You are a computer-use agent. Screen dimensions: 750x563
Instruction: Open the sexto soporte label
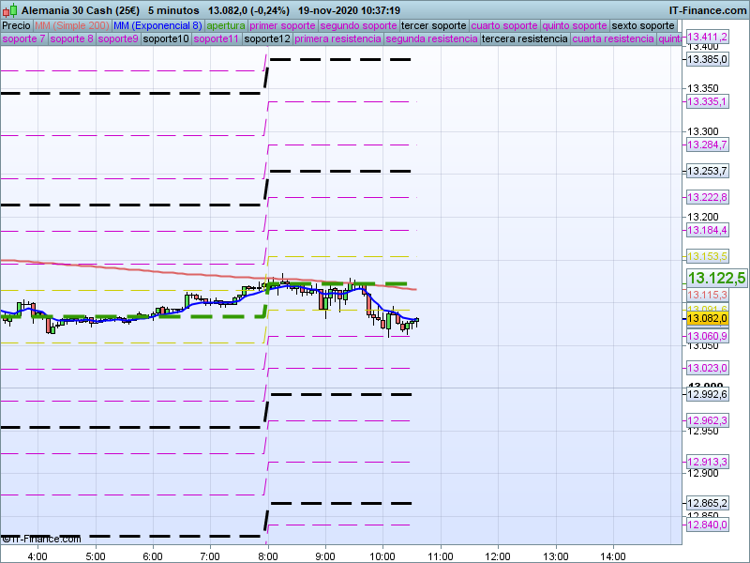pos(643,25)
